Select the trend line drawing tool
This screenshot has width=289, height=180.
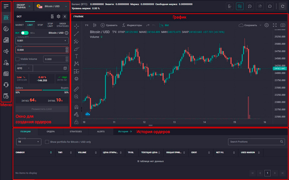(76, 33)
